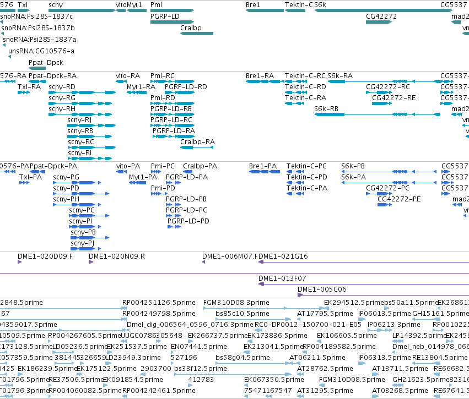Click the Bre1 gene label
Viewport: 469px width, 399px height.
(253, 5)
